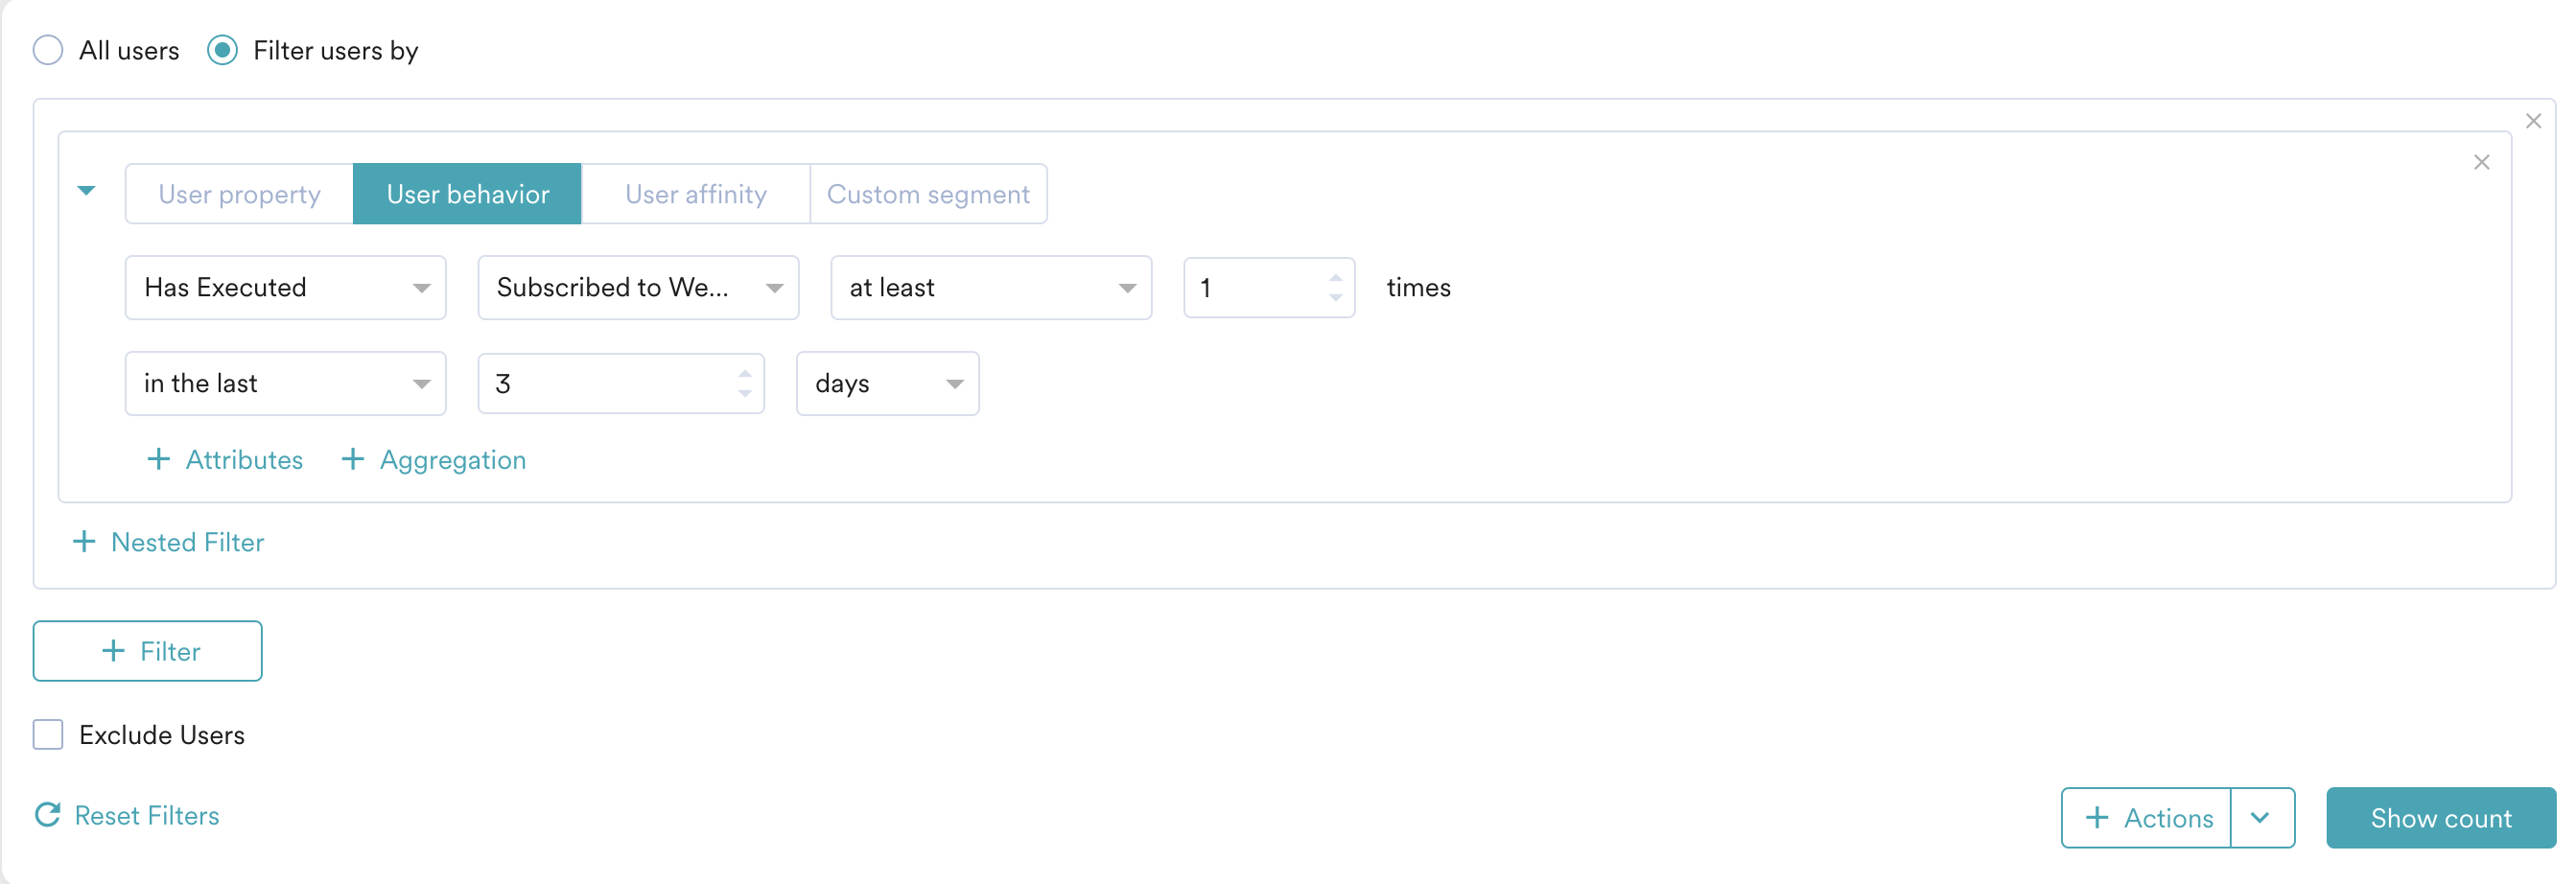Click the Show count button
The image size is (2576, 884).
[2440, 818]
